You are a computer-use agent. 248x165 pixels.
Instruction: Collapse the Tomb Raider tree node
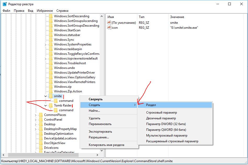[46, 105]
